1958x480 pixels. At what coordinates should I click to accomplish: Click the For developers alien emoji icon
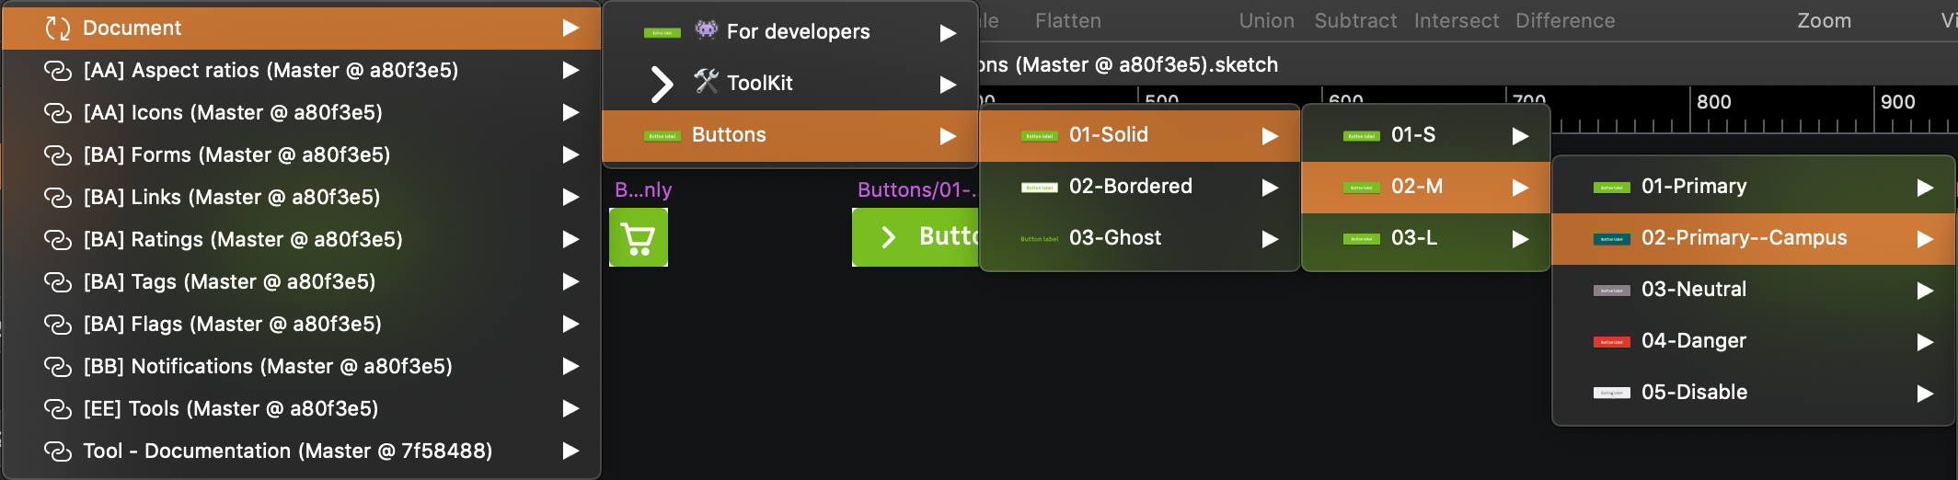706,30
